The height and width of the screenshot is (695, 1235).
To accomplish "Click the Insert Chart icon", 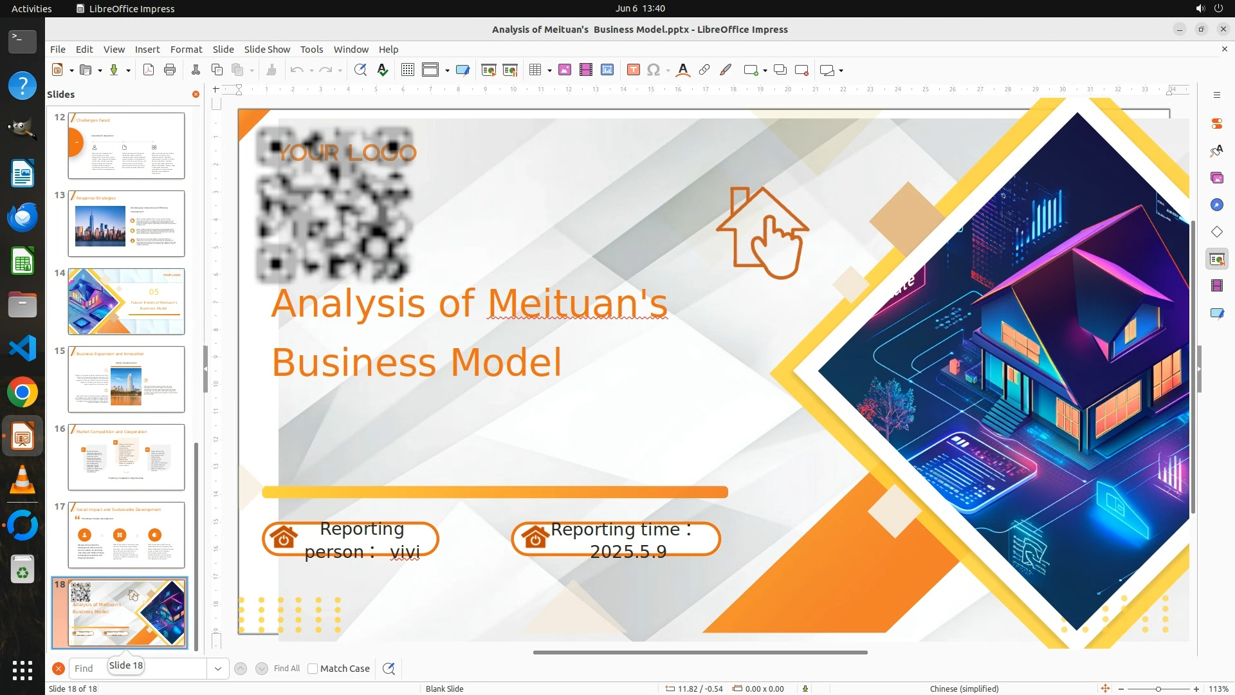I will 607,70.
